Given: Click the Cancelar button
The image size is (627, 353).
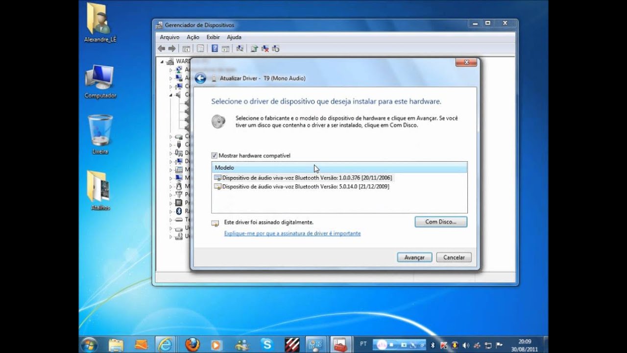Looking at the screenshot, I should point(454,257).
